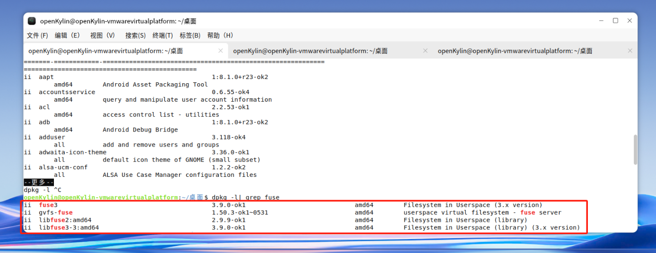This screenshot has width=656, height=253.
Task: Click the adduser package name
Action: coord(52,137)
